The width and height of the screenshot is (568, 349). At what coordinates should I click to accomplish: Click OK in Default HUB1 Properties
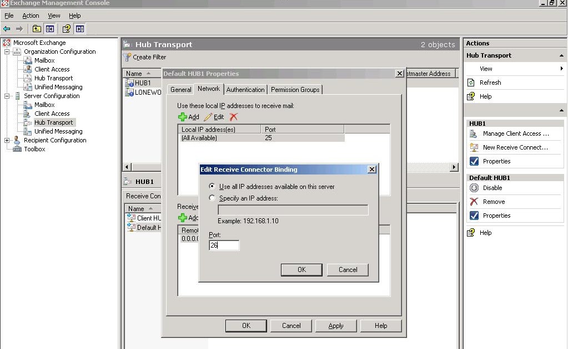(x=246, y=326)
